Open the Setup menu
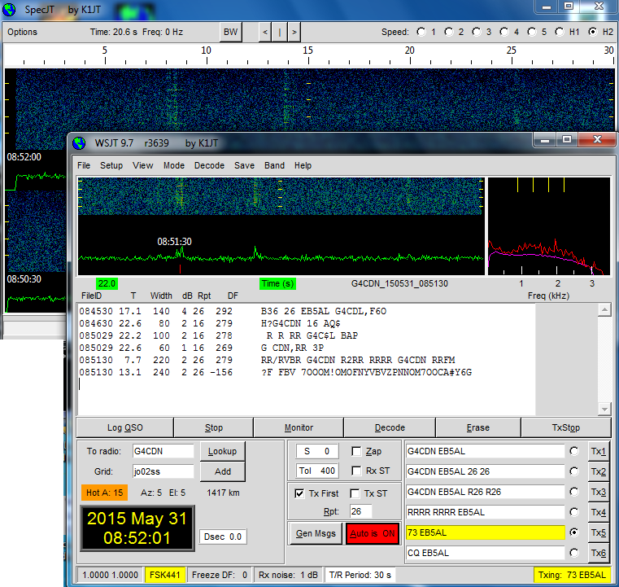 (x=111, y=165)
